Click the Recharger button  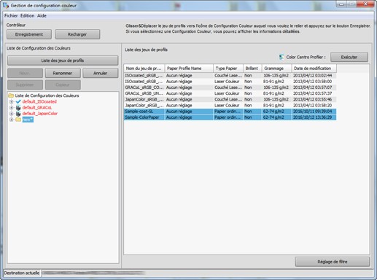77,34
